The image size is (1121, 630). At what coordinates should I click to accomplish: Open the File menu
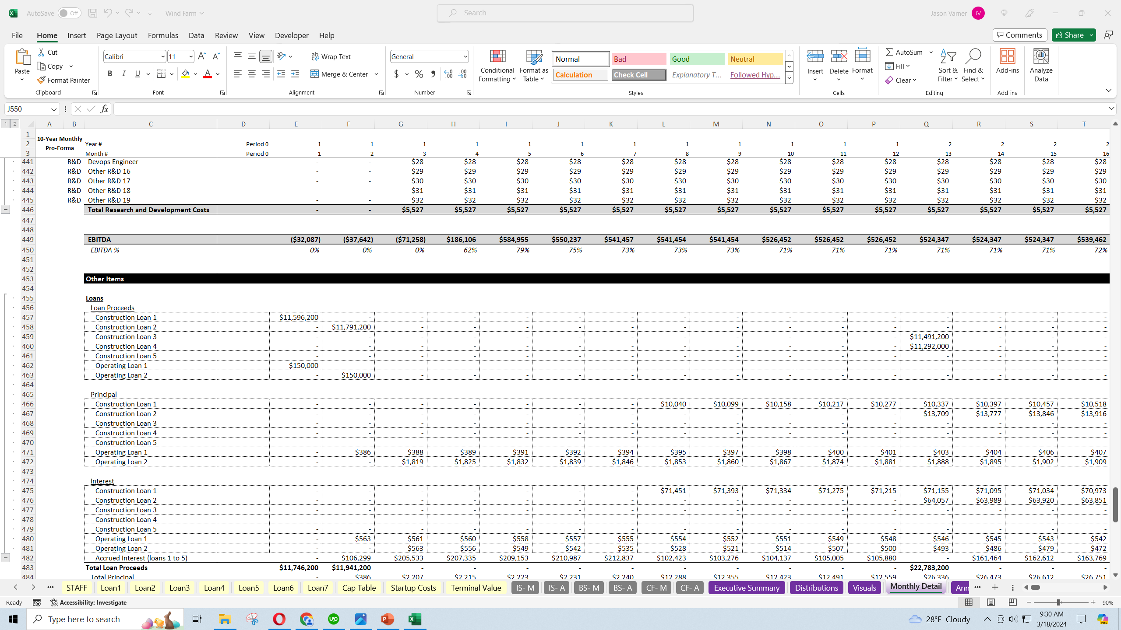click(x=17, y=35)
